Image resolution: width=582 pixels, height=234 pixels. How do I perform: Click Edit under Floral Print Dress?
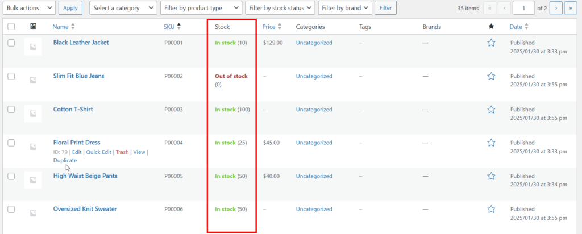point(77,152)
